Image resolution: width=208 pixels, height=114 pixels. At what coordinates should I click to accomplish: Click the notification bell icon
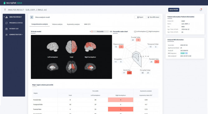point(201,10)
